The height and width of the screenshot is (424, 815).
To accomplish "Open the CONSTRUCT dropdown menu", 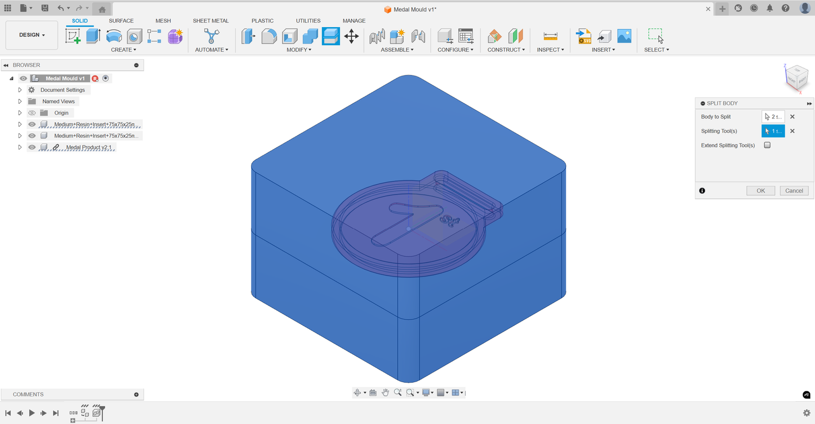I will coord(506,50).
